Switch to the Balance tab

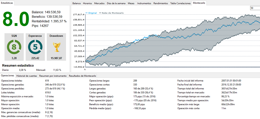(76, 3)
